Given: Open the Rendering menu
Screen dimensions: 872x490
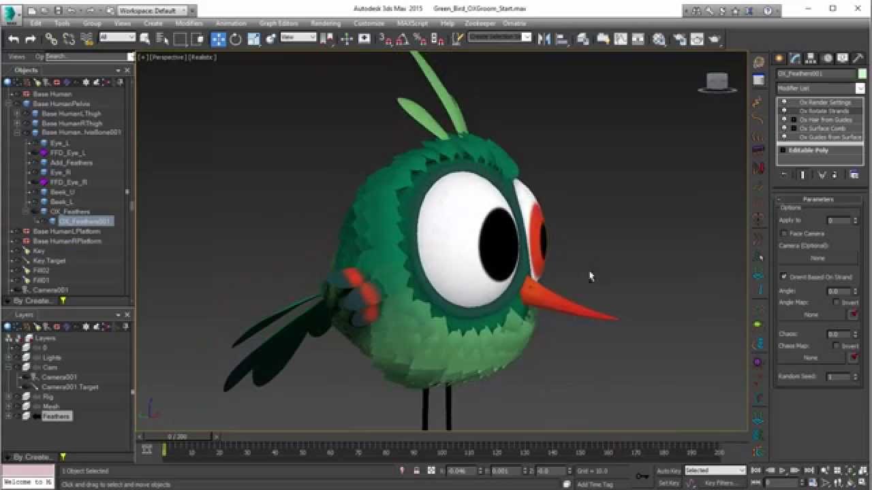Looking at the screenshot, I should coord(326,23).
